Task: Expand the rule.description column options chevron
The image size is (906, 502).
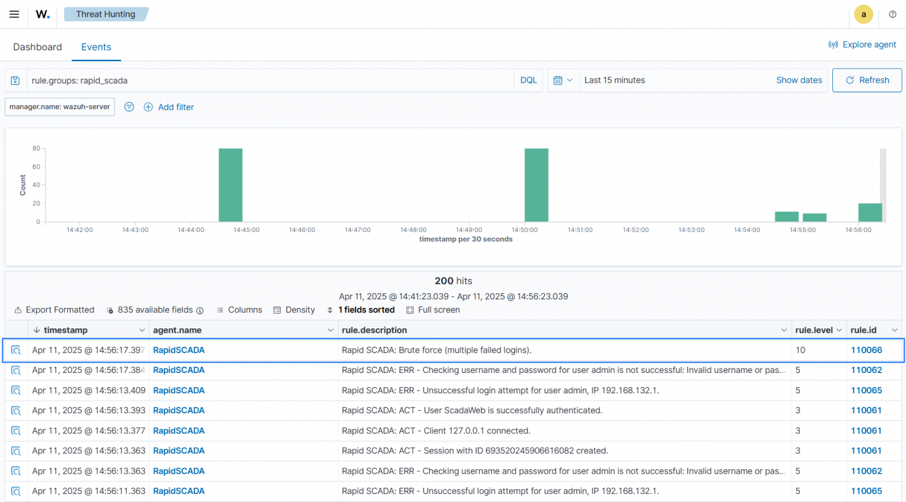Action: pos(784,331)
